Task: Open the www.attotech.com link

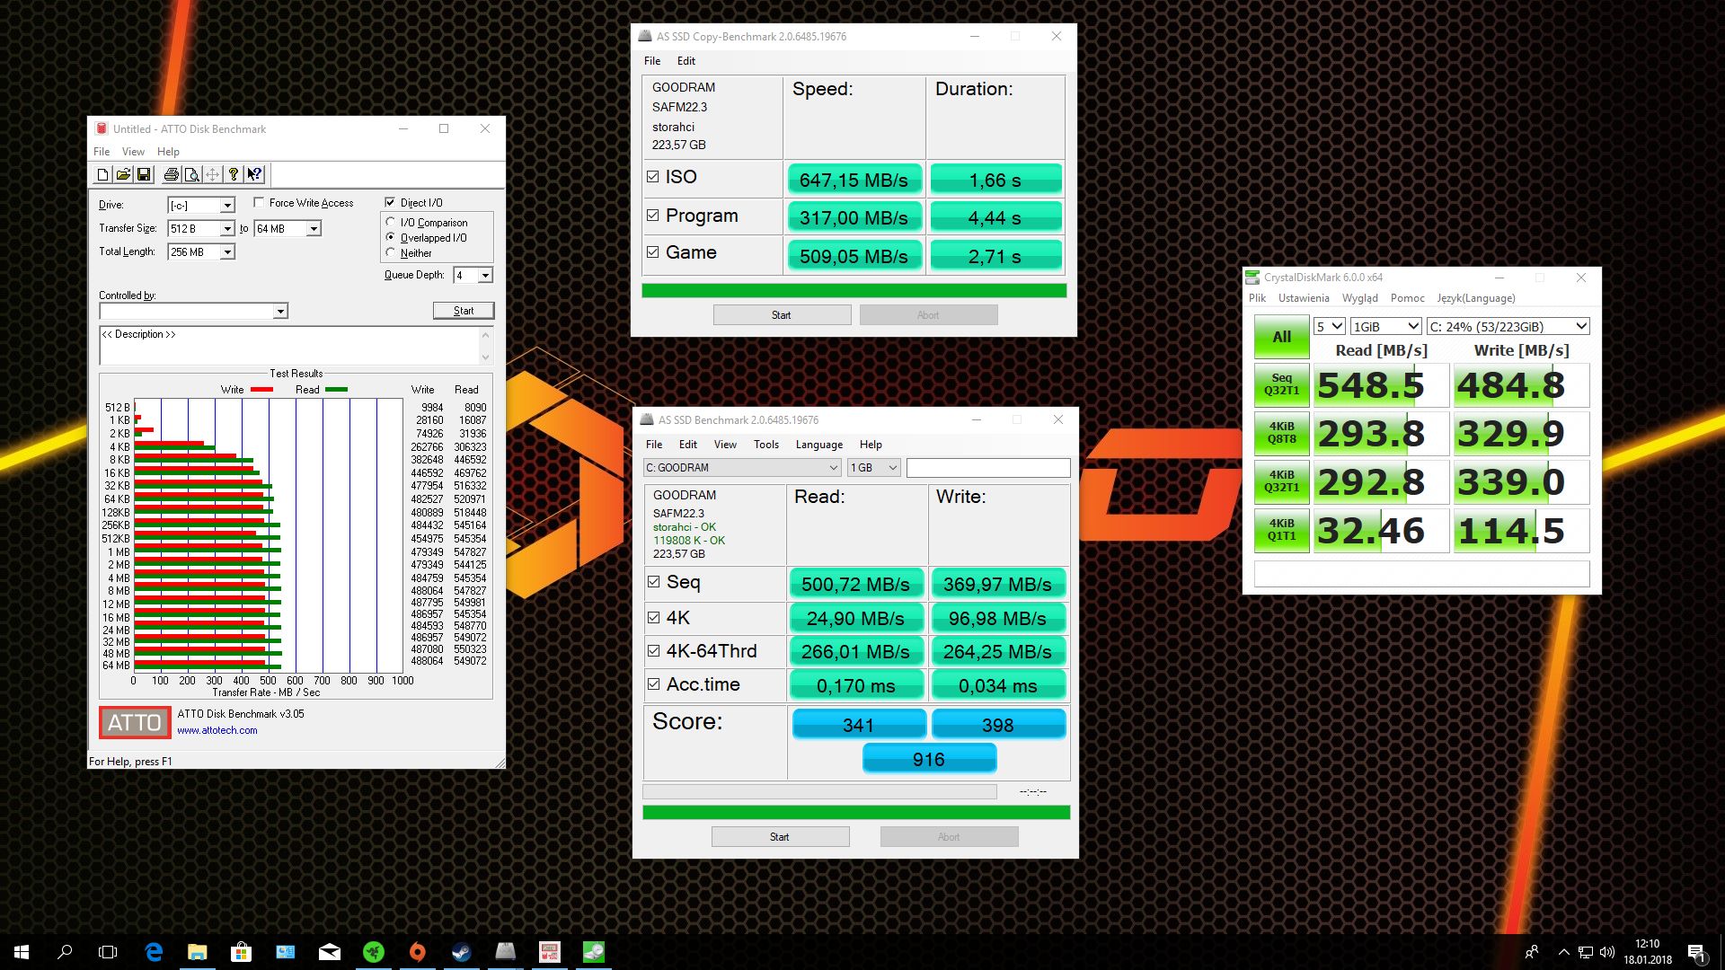Action: 217,730
